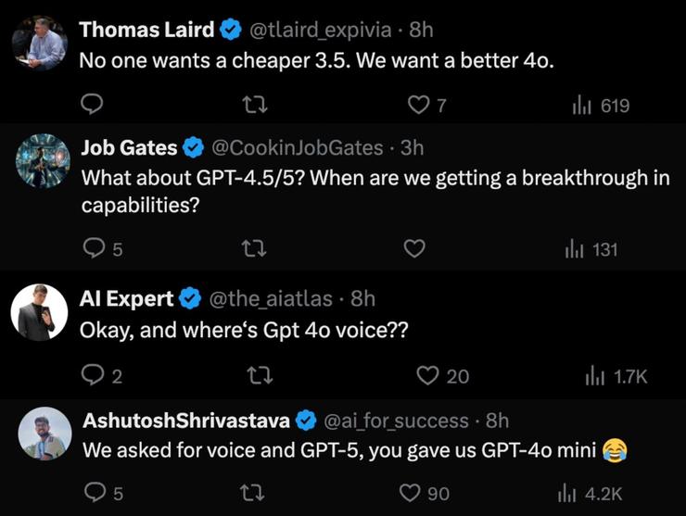
Task: Open @CookinJobGates profile handle
Action: [x=298, y=147]
